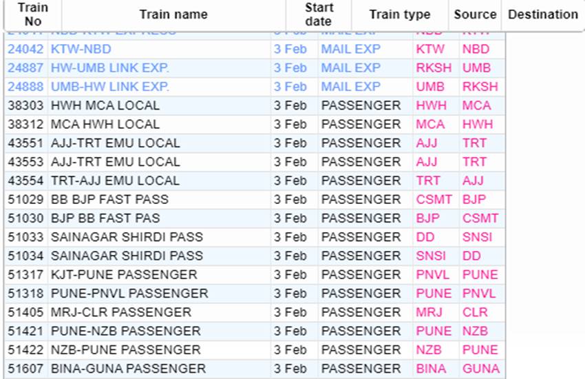Open the KTW-NBD train name link
This screenshot has width=585, height=379.
click(x=81, y=50)
